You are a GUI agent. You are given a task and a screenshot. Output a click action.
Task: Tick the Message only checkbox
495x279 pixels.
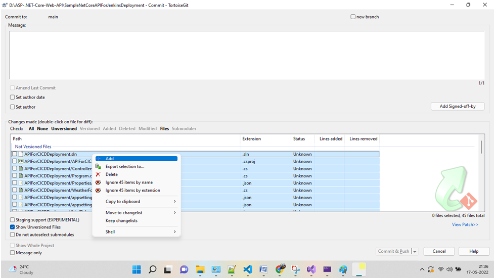[x=12, y=253]
